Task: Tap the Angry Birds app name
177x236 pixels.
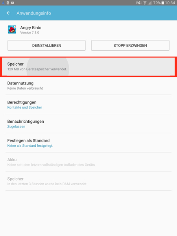Action: point(31,28)
